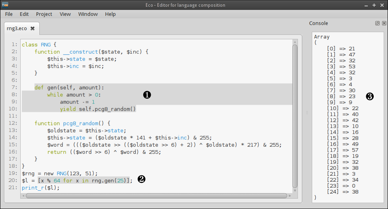388x209 pixels.
Task: Click console entry '[17] => 57'
Action: pyautogui.click(x=342, y=150)
